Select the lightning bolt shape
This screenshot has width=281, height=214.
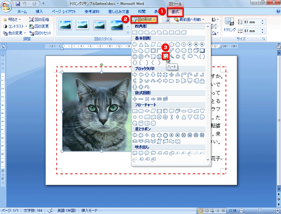(172, 57)
